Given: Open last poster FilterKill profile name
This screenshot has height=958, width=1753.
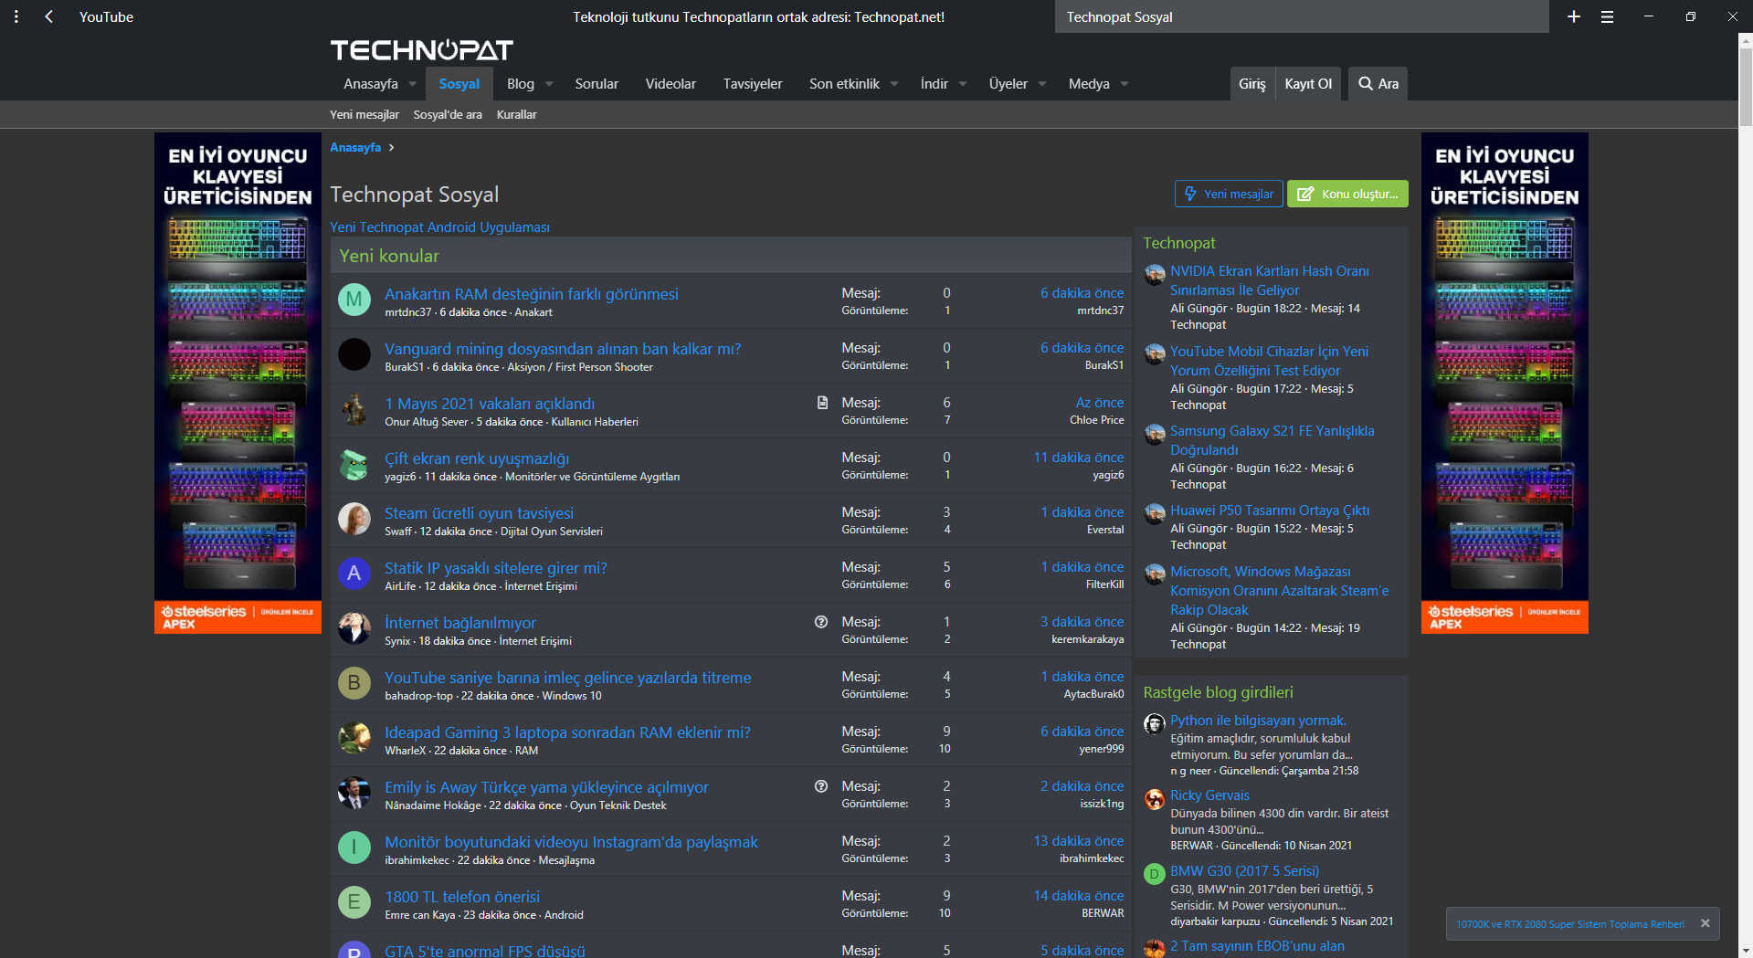Looking at the screenshot, I should [x=1104, y=584].
